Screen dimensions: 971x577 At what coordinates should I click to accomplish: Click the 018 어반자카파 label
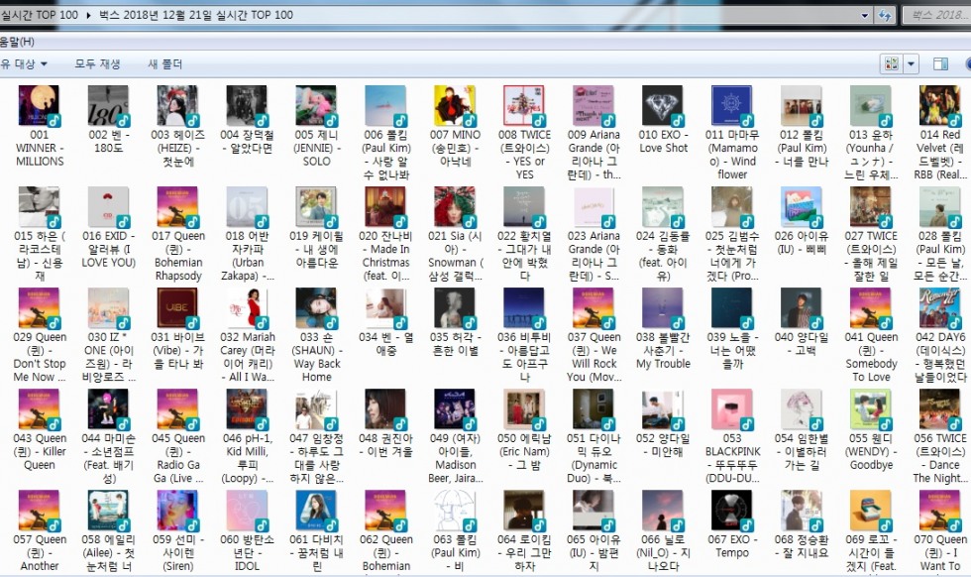coord(247,256)
